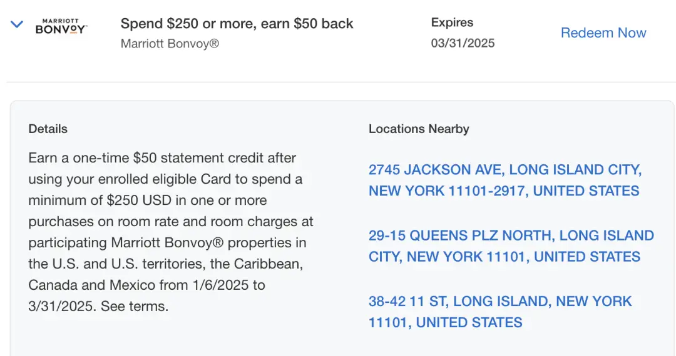Click the Locations Nearby heading
676x356 pixels.
click(419, 129)
